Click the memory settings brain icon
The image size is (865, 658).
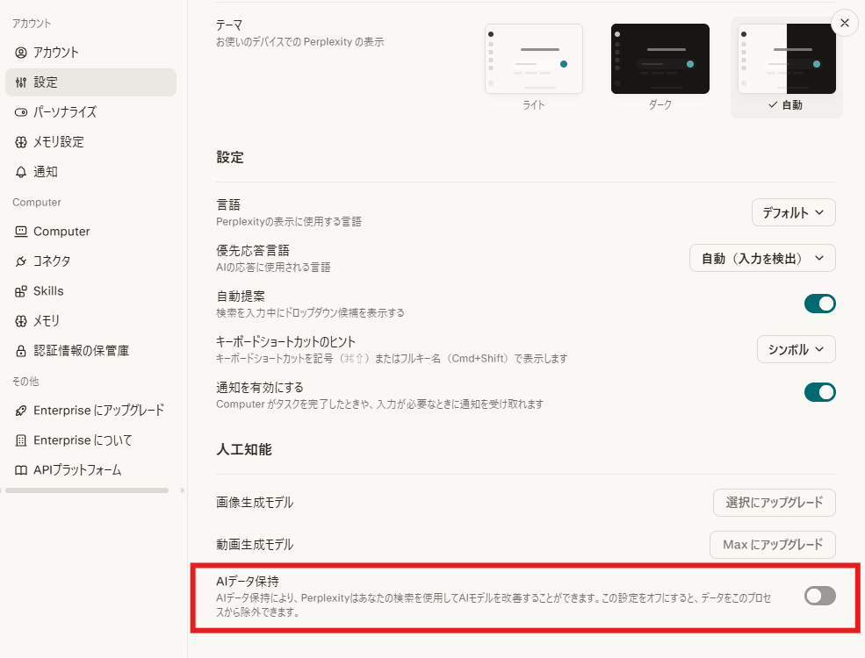click(21, 142)
